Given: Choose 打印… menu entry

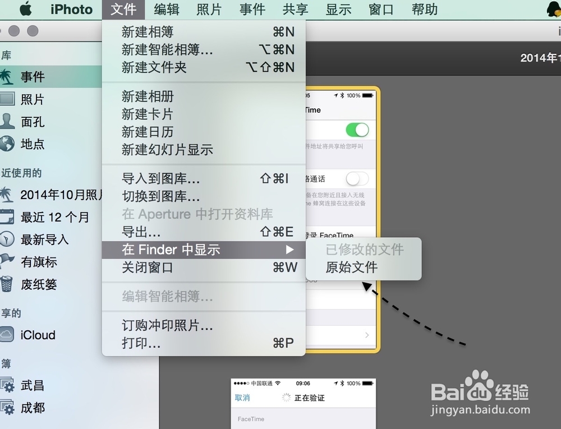Looking at the screenshot, I should click(x=204, y=343).
